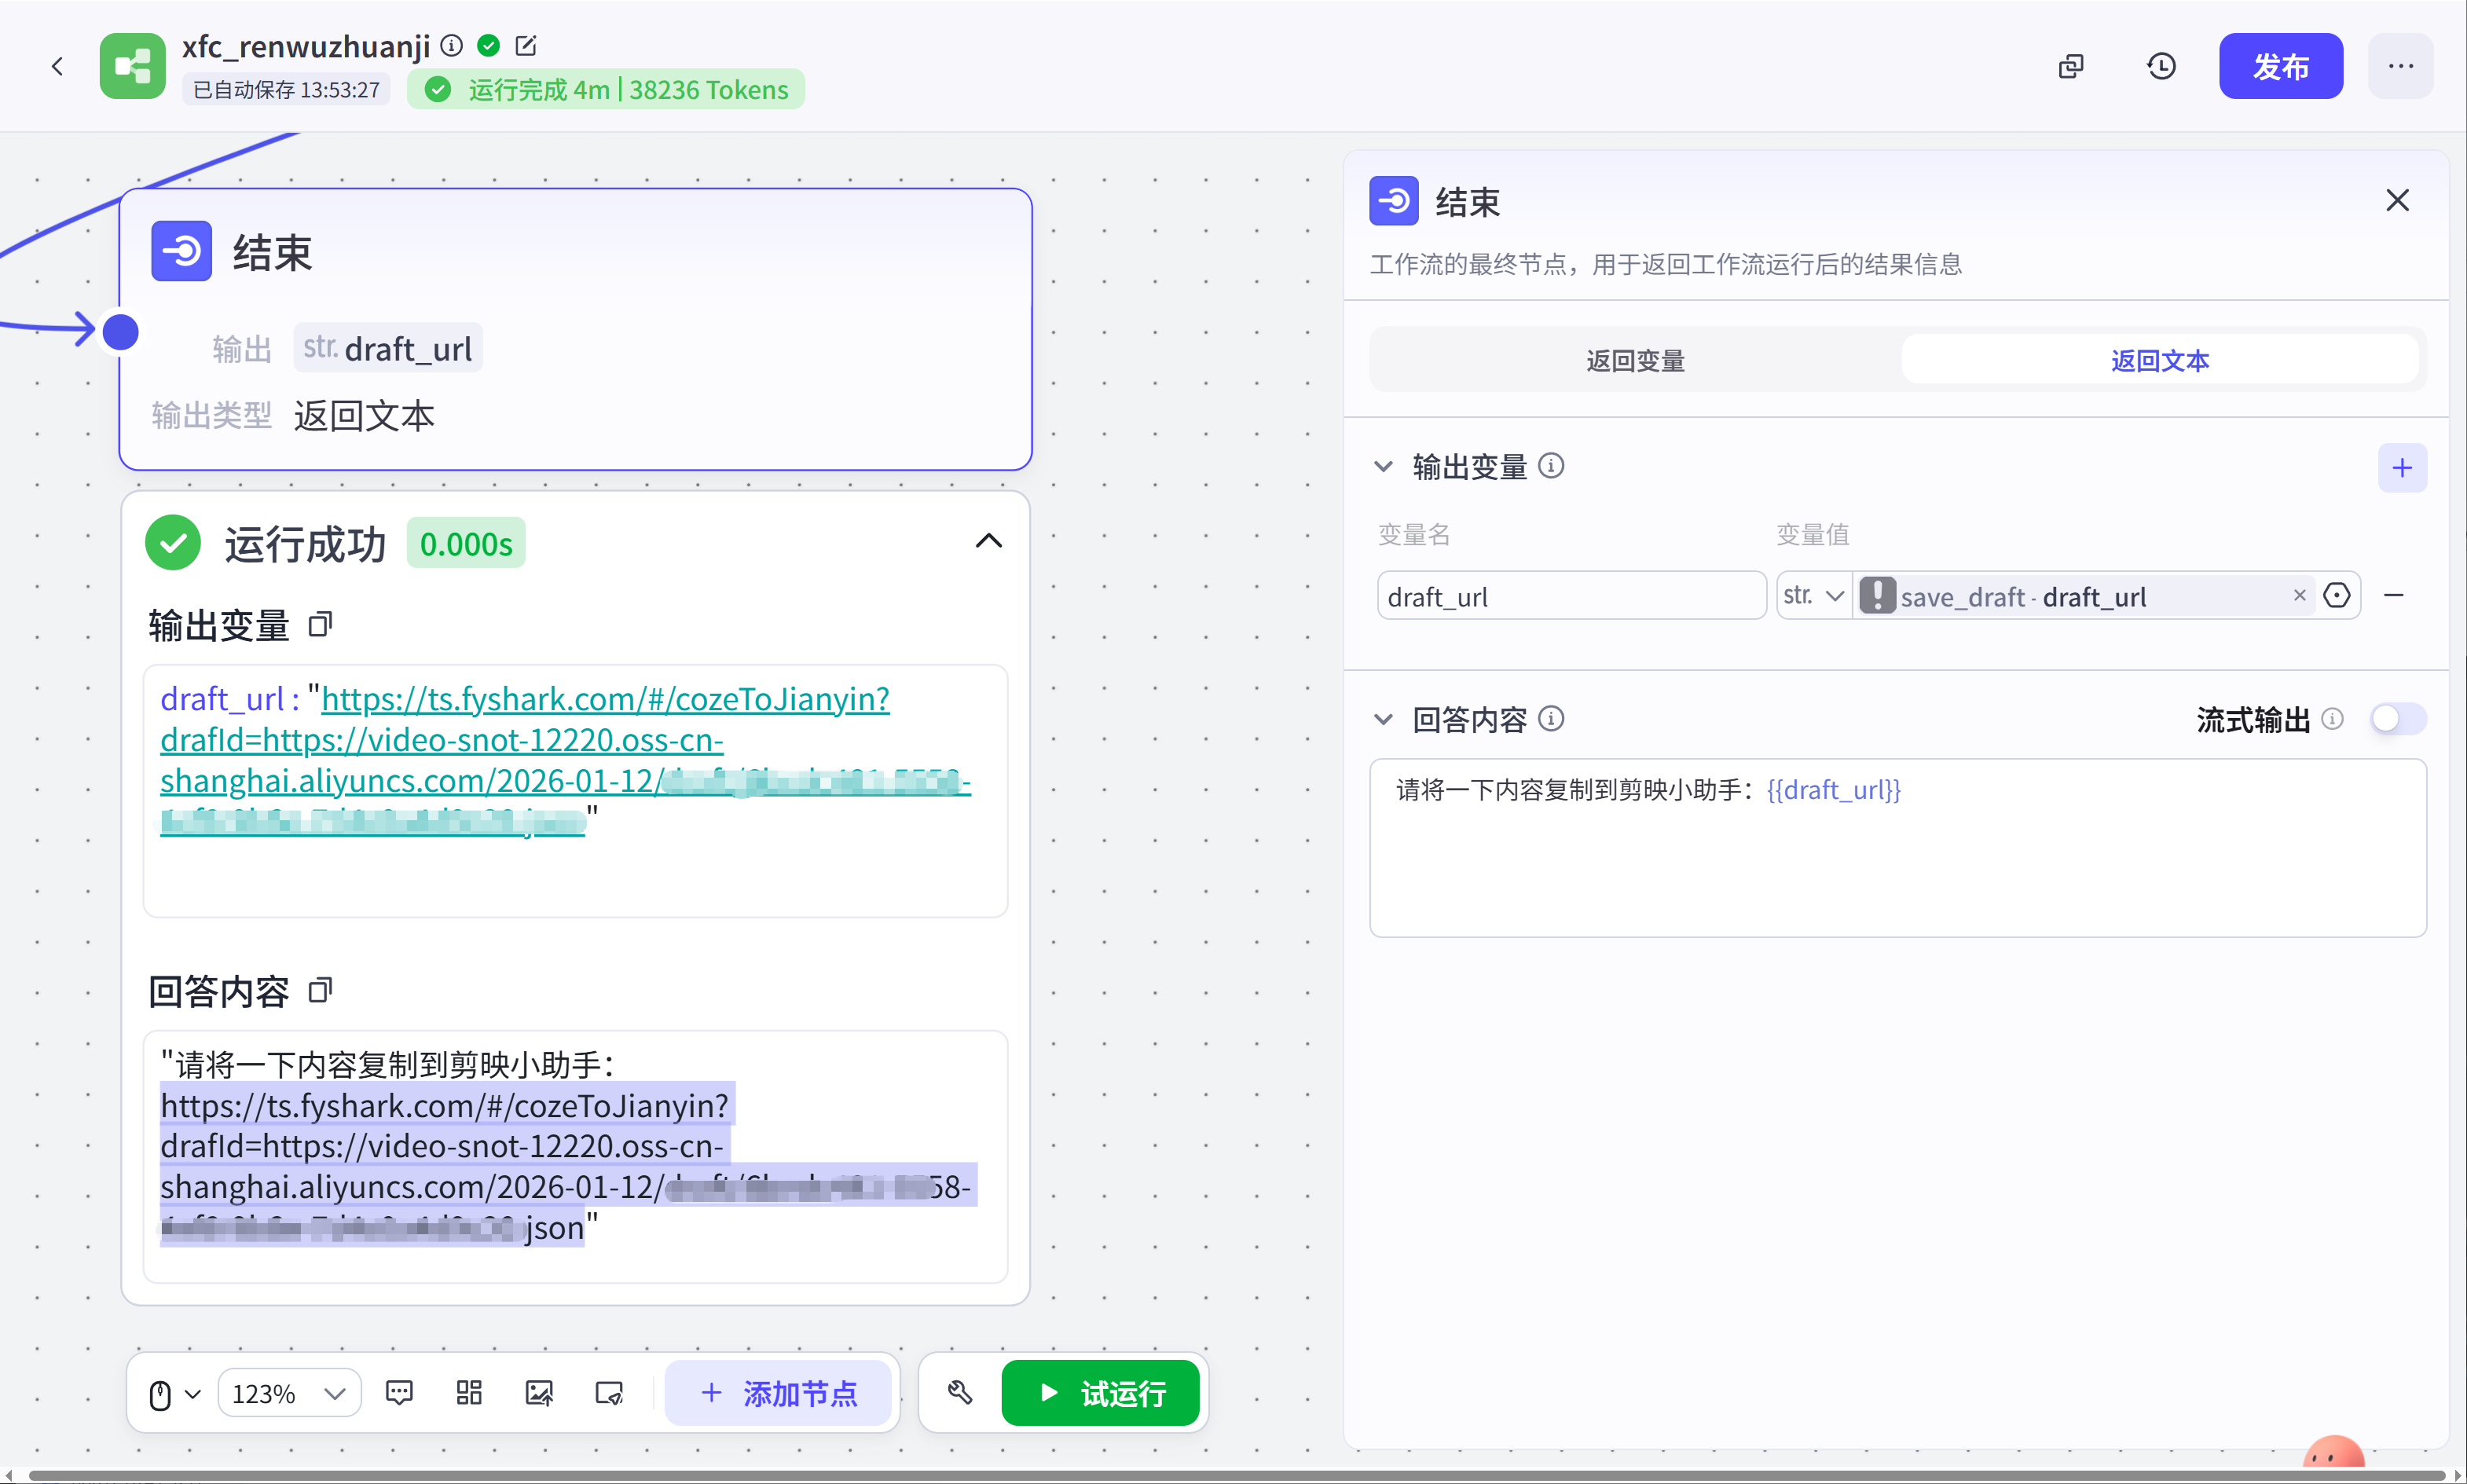2467x1484 pixels.
Task: Click the draft_url variable name field
Action: click(1570, 596)
